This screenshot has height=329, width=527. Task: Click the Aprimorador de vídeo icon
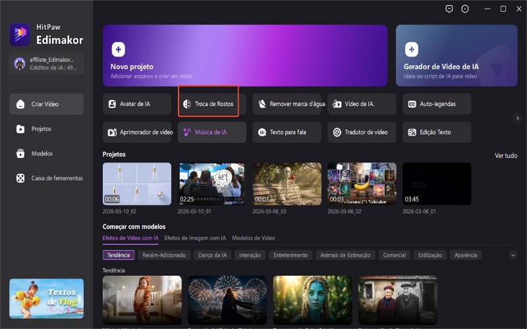coord(112,132)
